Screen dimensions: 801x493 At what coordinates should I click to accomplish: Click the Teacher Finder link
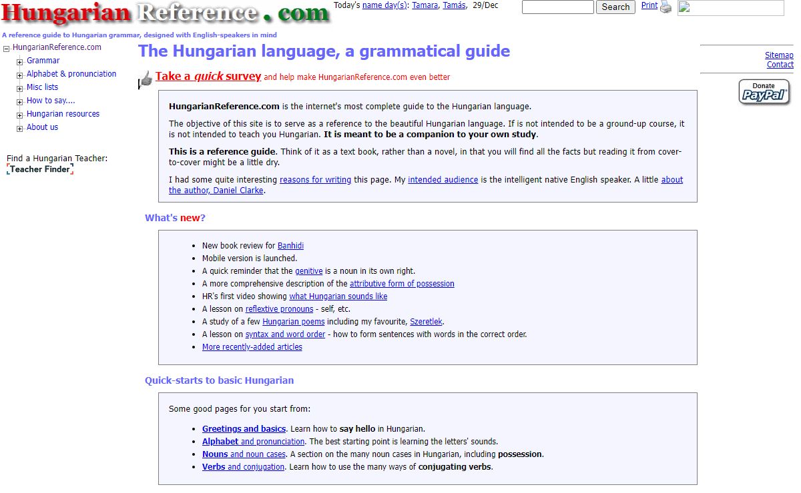coord(40,169)
